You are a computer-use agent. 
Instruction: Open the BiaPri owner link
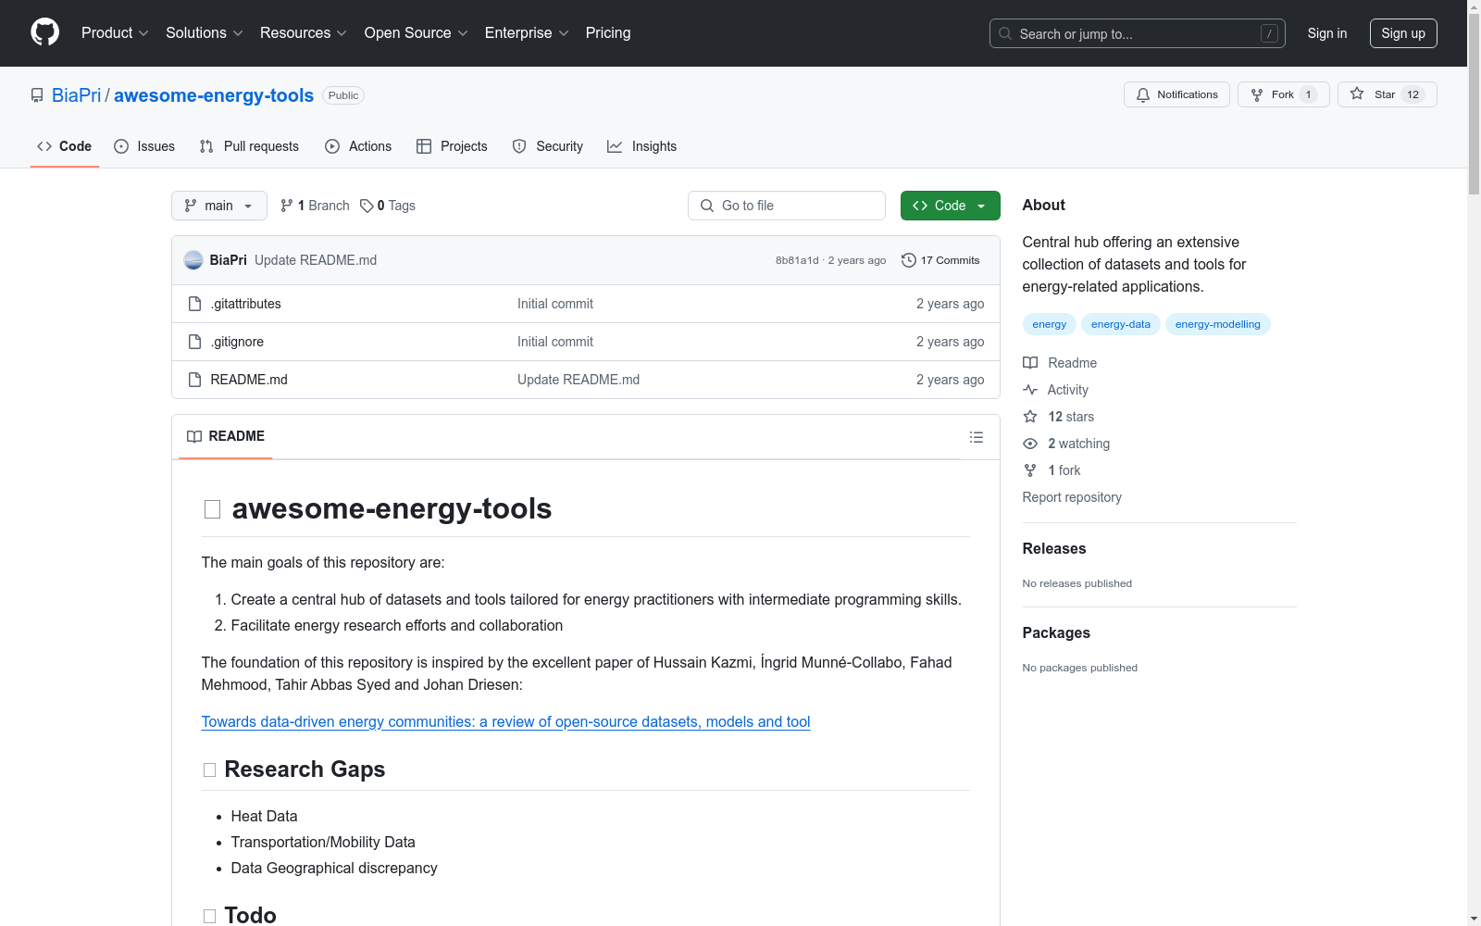click(76, 95)
